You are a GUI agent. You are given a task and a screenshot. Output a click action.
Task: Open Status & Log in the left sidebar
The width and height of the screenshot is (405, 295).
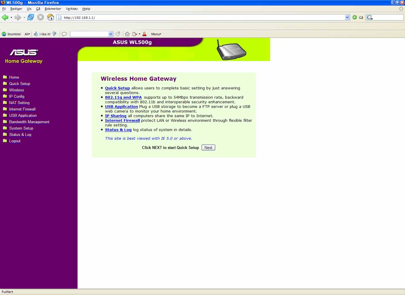tap(20, 134)
